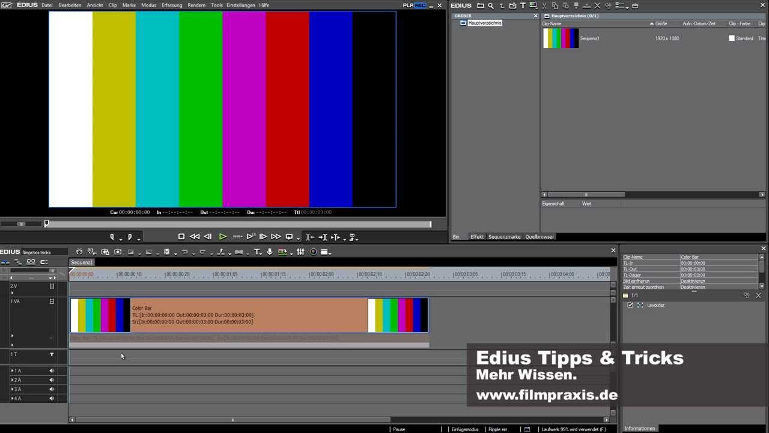Expand the 3A audio track
The image size is (769, 433).
point(12,389)
